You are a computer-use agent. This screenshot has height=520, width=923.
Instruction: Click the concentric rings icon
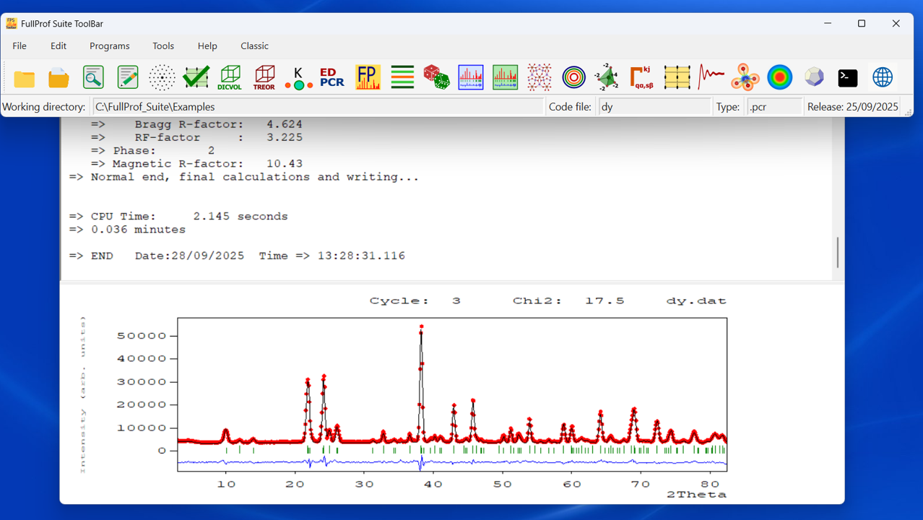click(573, 77)
